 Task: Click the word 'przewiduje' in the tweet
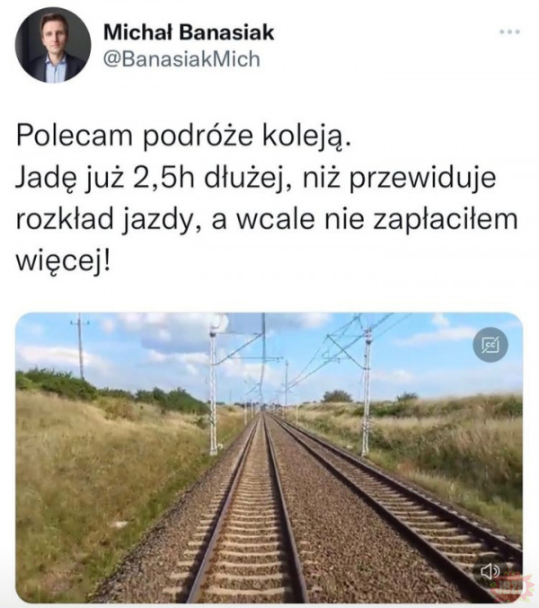click(x=422, y=179)
